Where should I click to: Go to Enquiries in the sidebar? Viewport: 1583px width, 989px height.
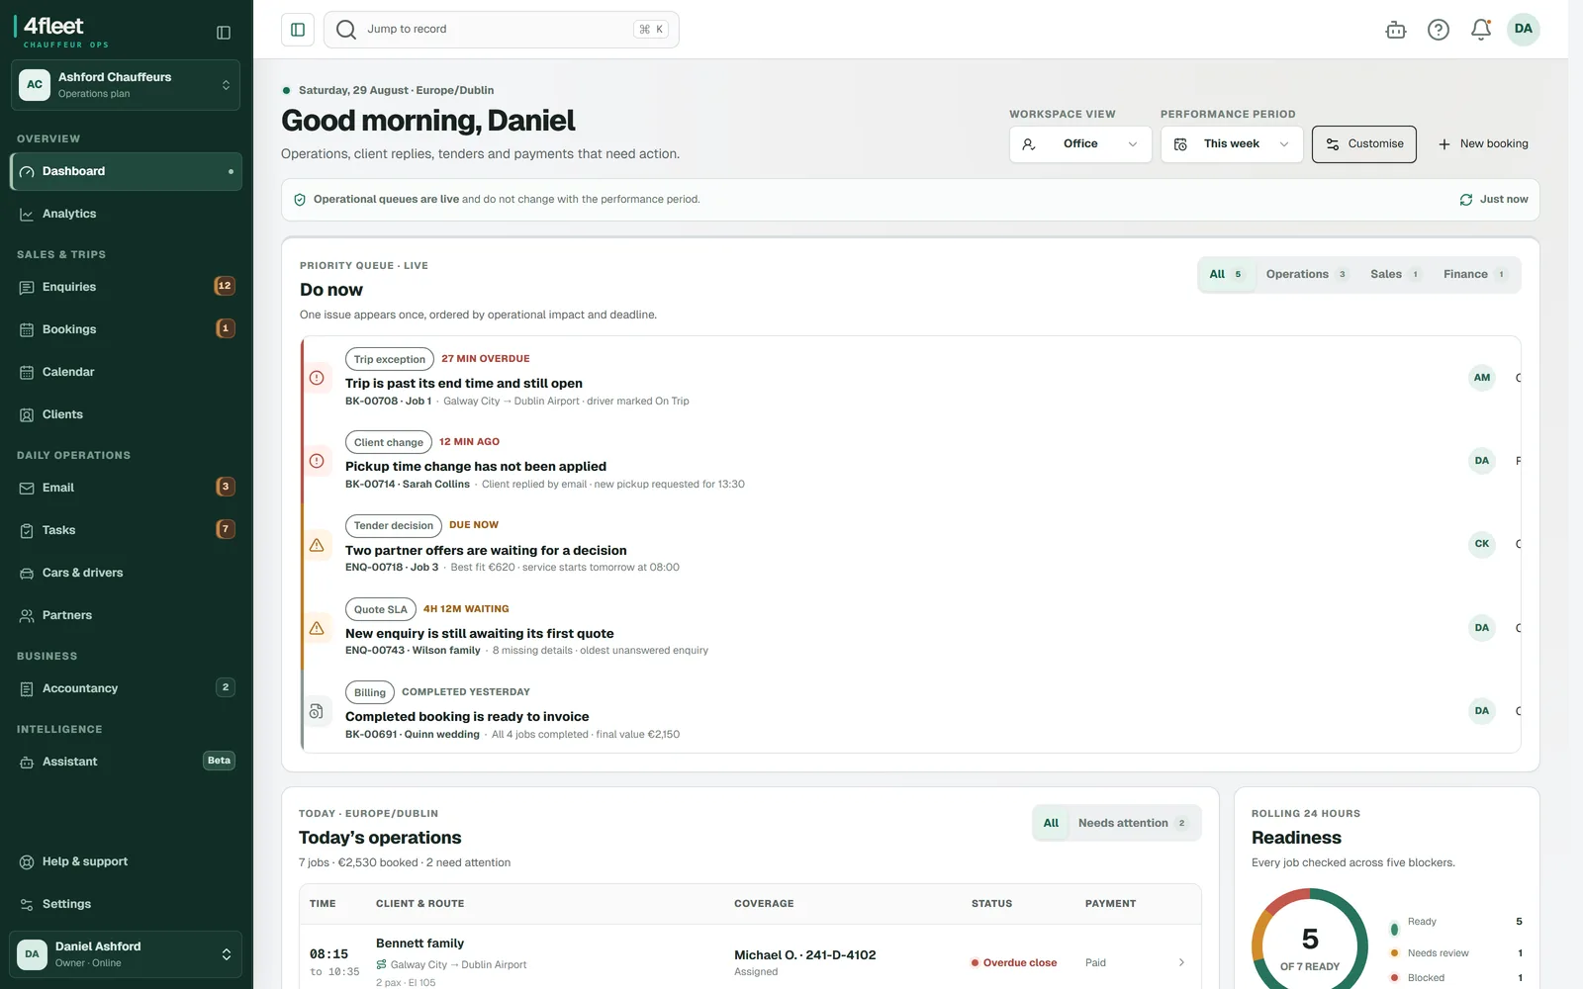[126, 287]
